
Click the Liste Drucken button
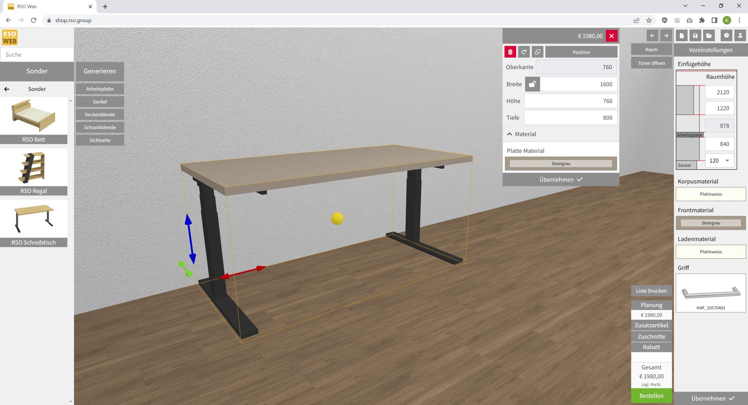[x=651, y=291]
